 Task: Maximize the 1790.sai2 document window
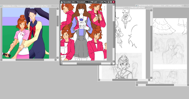(149, 8)
